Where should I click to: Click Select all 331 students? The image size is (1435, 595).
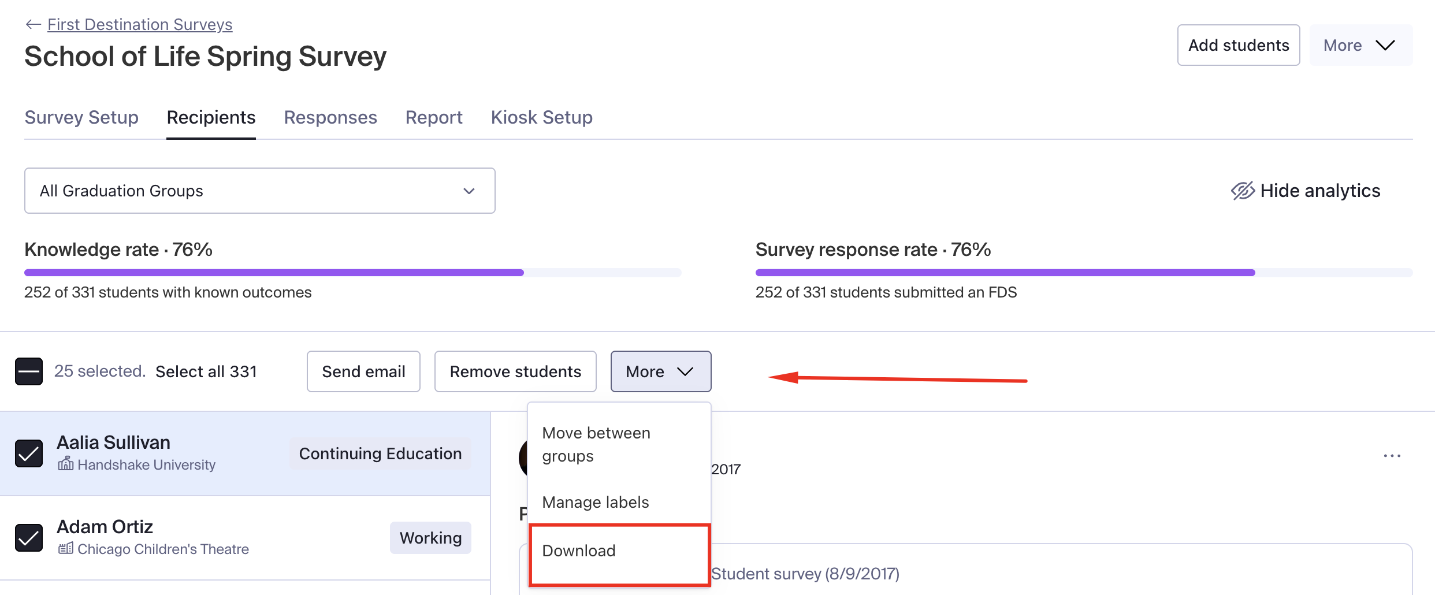pos(206,371)
